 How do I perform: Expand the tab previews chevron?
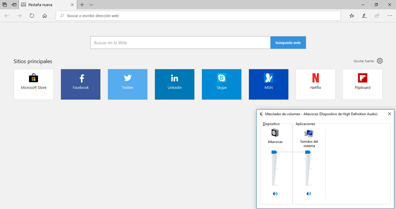point(91,5)
